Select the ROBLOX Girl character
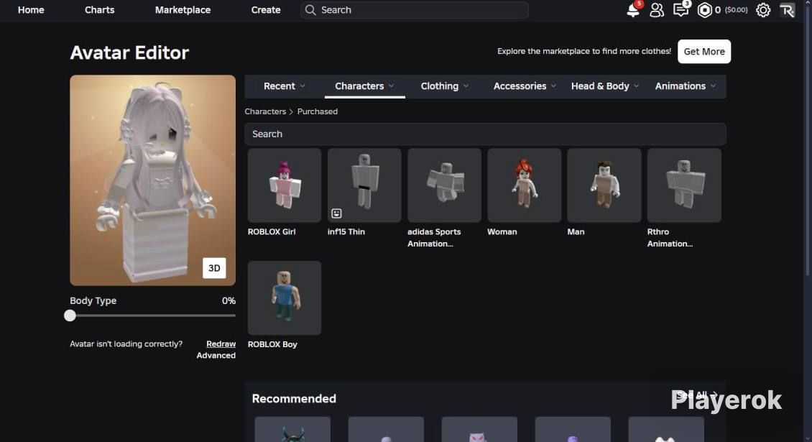 pos(285,185)
